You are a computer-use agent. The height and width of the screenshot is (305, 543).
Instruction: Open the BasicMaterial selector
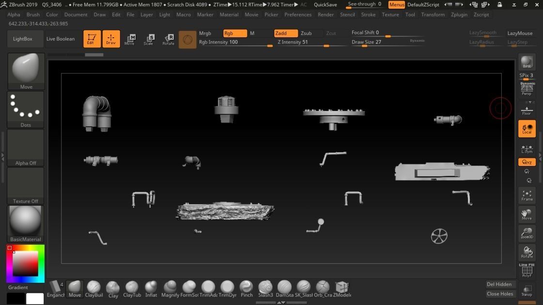(x=26, y=224)
